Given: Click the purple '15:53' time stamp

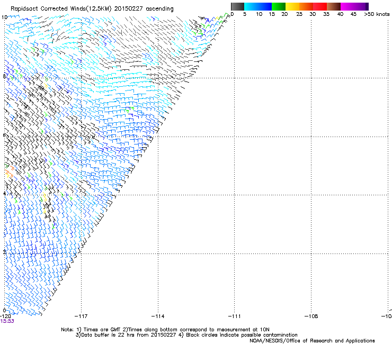Looking at the screenshot, I should click(x=7, y=321).
